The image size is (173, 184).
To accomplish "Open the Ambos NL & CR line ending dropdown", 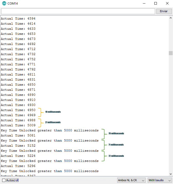I will coord(131,180).
